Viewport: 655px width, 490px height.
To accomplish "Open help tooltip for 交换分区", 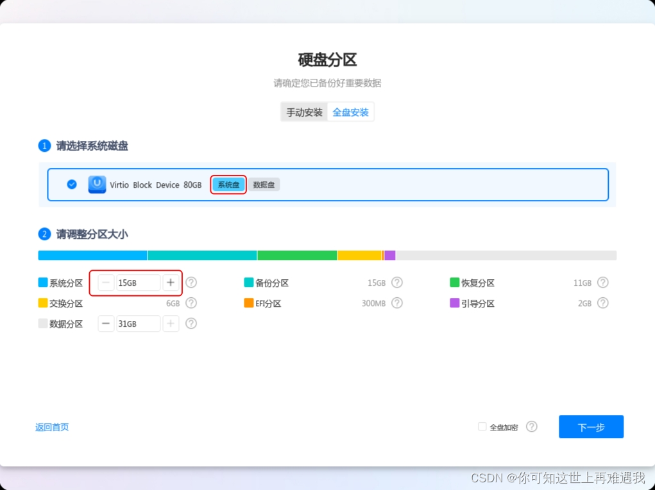I will tap(190, 303).
